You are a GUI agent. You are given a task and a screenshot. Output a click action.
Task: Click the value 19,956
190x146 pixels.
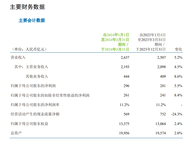pos(124,133)
